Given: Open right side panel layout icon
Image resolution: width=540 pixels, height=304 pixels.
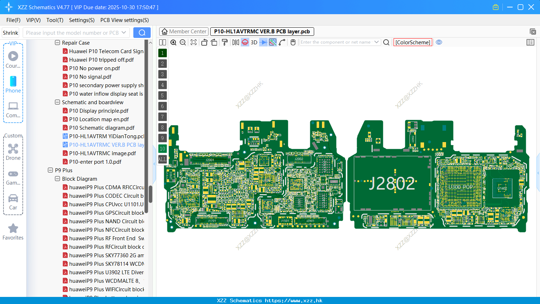Looking at the screenshot, I should click(530, 42).
